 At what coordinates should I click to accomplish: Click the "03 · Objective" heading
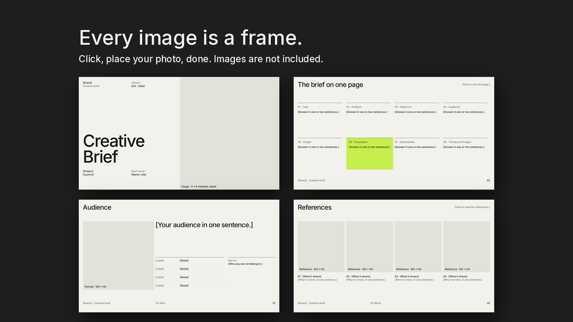pyautogui.click(x=403, y=107)
